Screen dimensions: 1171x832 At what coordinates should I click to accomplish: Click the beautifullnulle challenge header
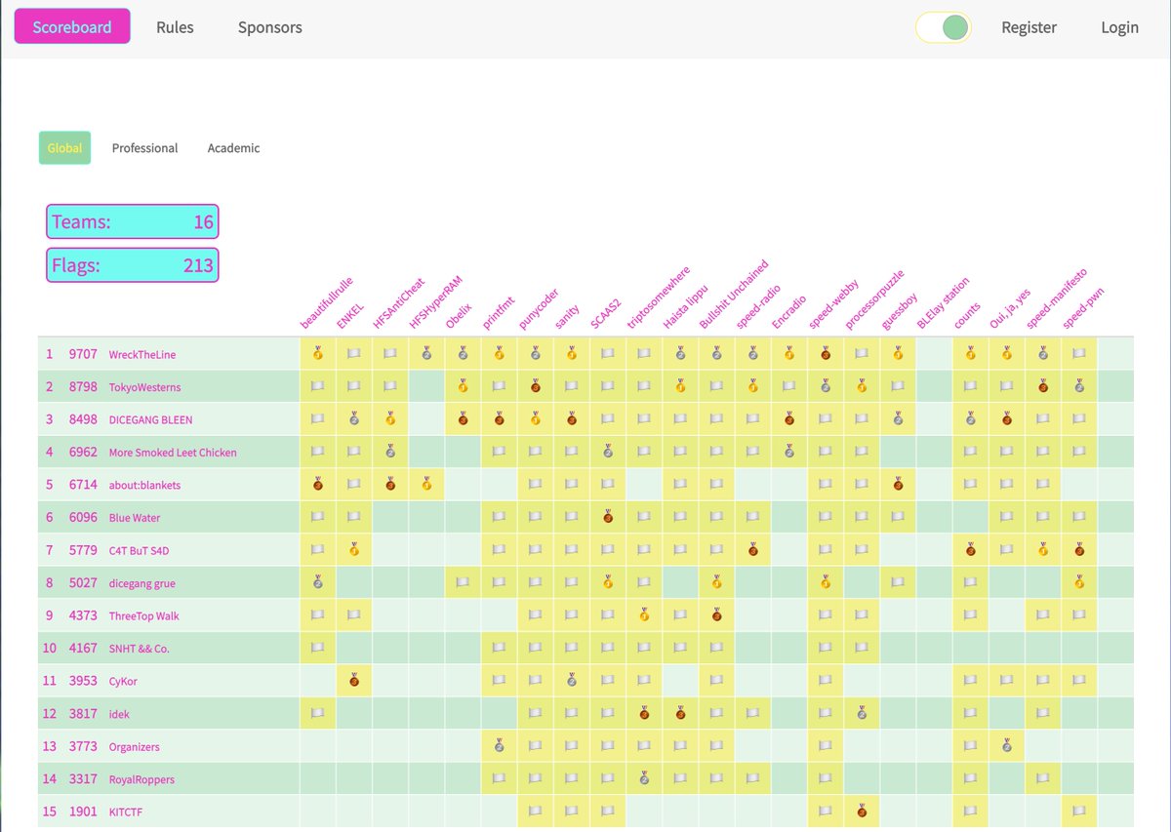[329, 302]
